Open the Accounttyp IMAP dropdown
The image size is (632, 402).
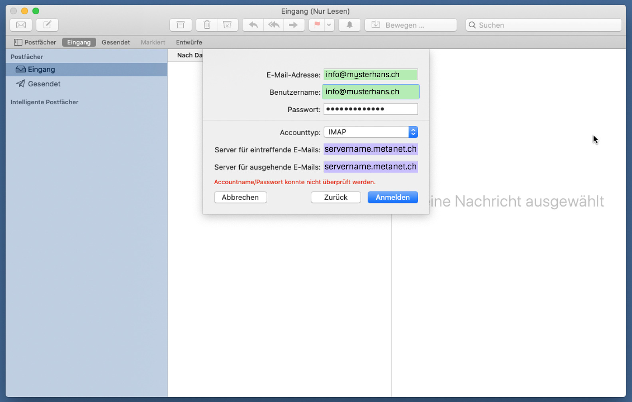(x=370, y=132)
